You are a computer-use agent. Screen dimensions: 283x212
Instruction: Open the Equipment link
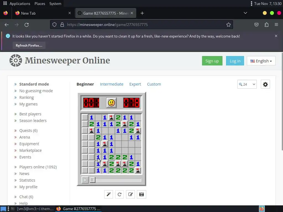29,144
